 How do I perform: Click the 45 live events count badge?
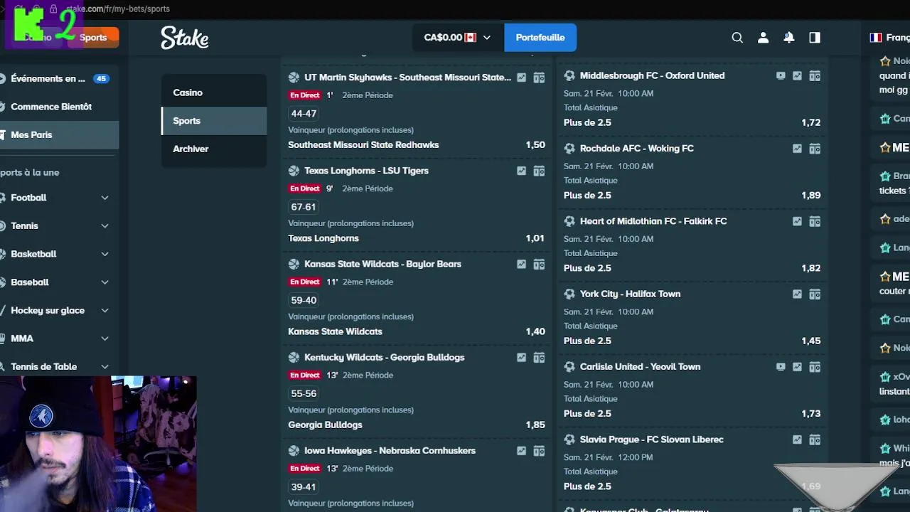click(x=101, y=79)
